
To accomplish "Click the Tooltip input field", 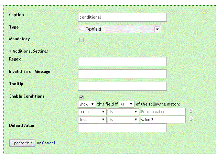I will pos(122,86).
